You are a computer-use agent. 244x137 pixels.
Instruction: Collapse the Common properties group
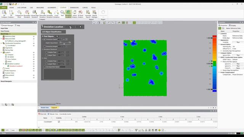[219, 33]
